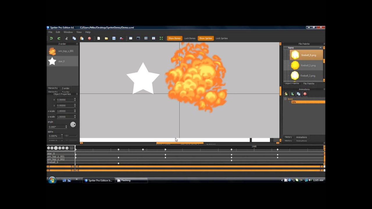Click the Paste clipboard icon
Image resolution: width=372 pixels, height=209 pixels.
pyautogui.click(x=82, y=38)
